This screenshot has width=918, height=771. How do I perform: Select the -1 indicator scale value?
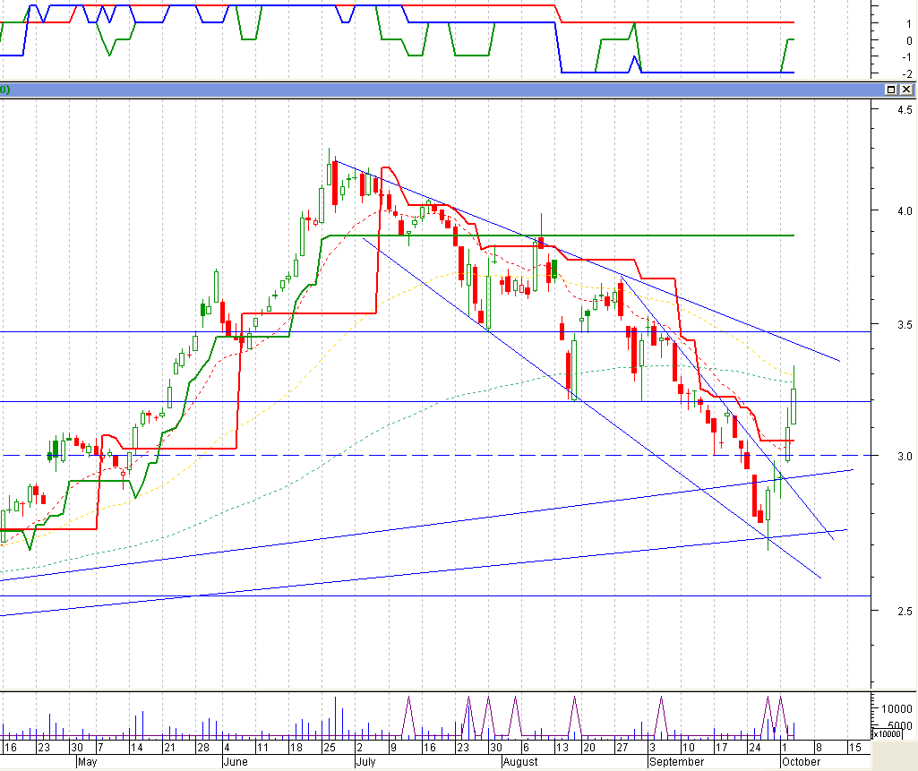(x=907, y=56)
